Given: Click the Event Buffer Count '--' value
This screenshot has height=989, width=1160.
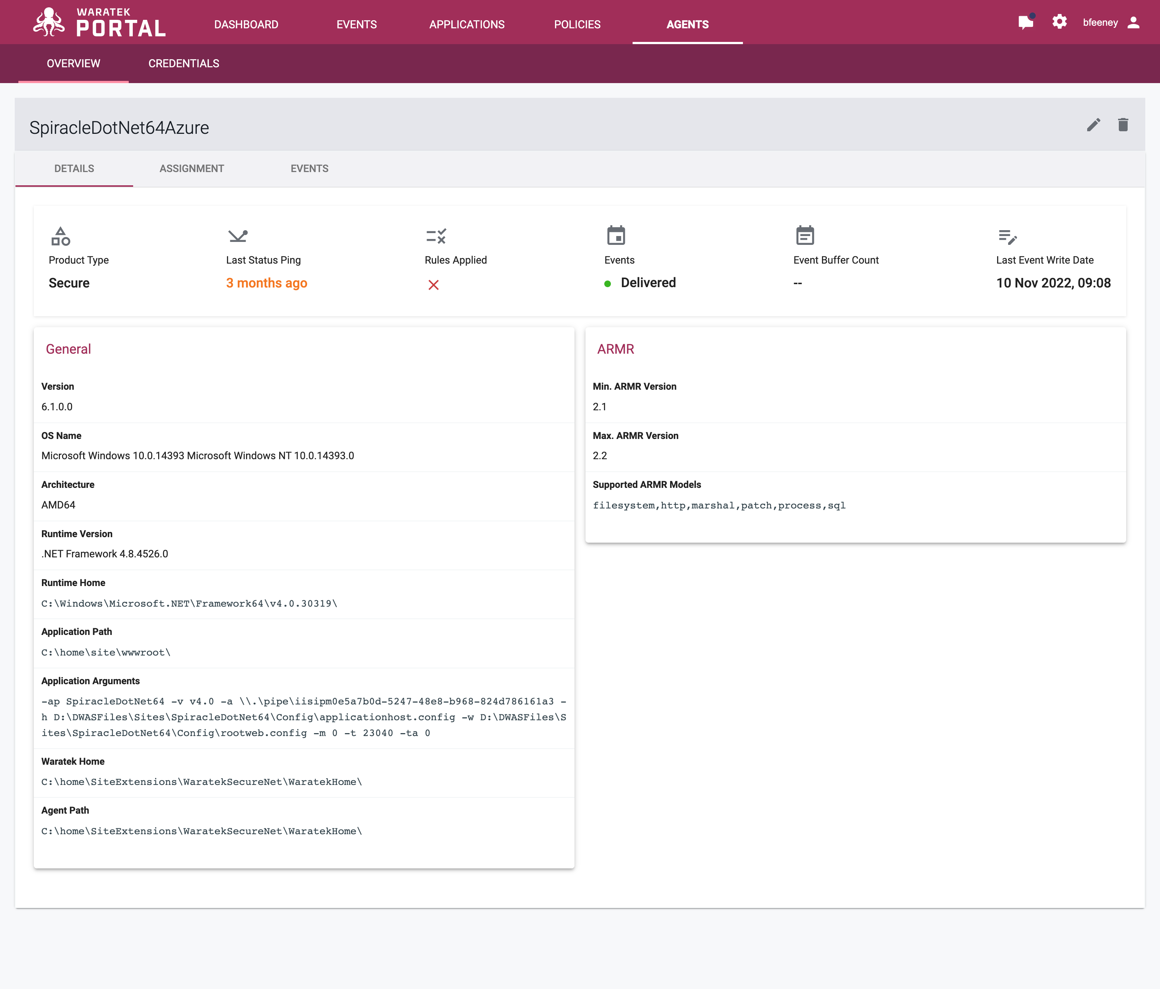Looking at the screenshot, I should click(x=798, y=283).
